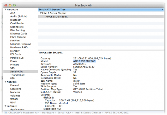This screenshot has height=115, width=167.
Task: Open WWAN entry
Action: [x=14, y=99]
